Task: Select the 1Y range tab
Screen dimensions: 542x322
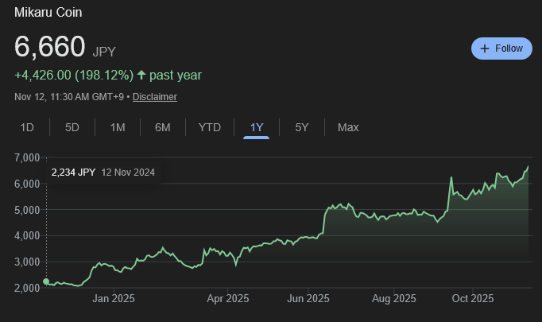Action: 257,127
